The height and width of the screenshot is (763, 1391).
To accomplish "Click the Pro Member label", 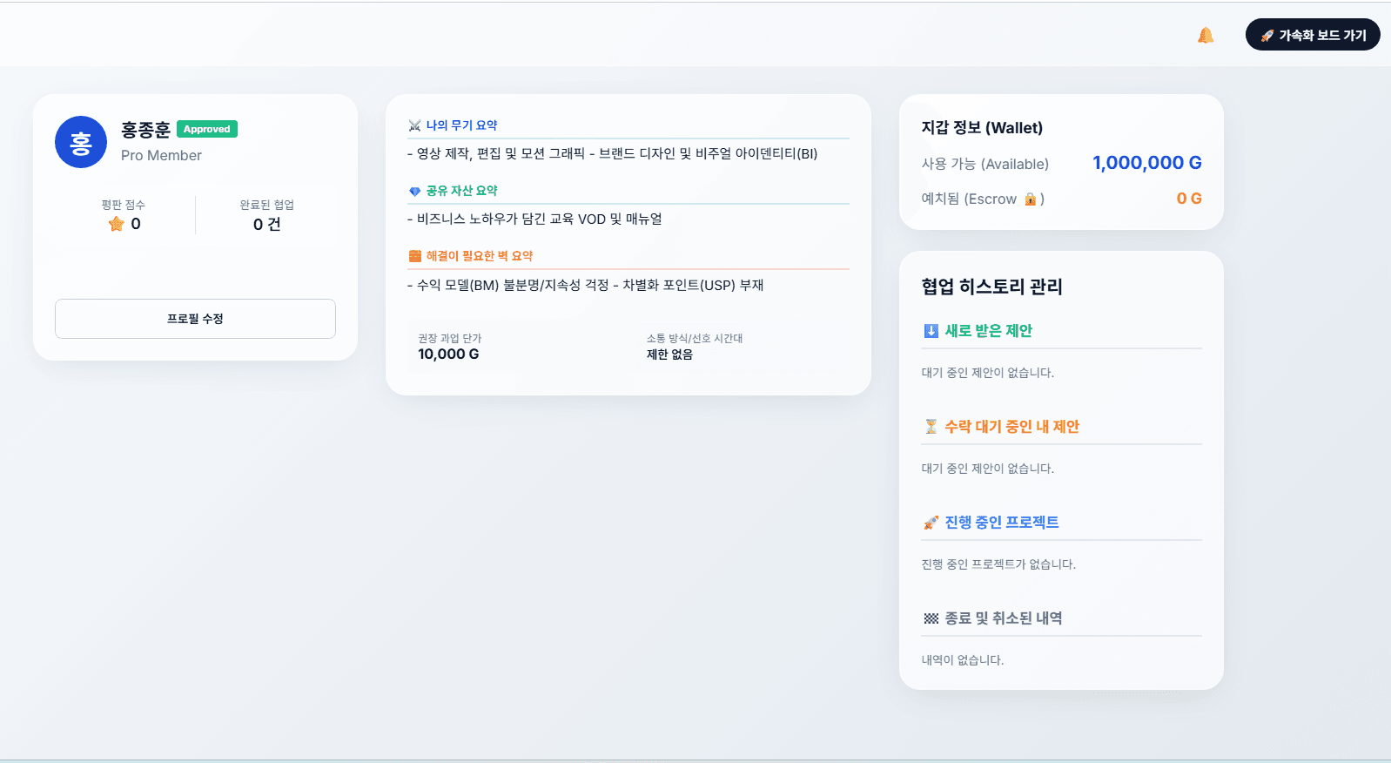I will point(161,155).
